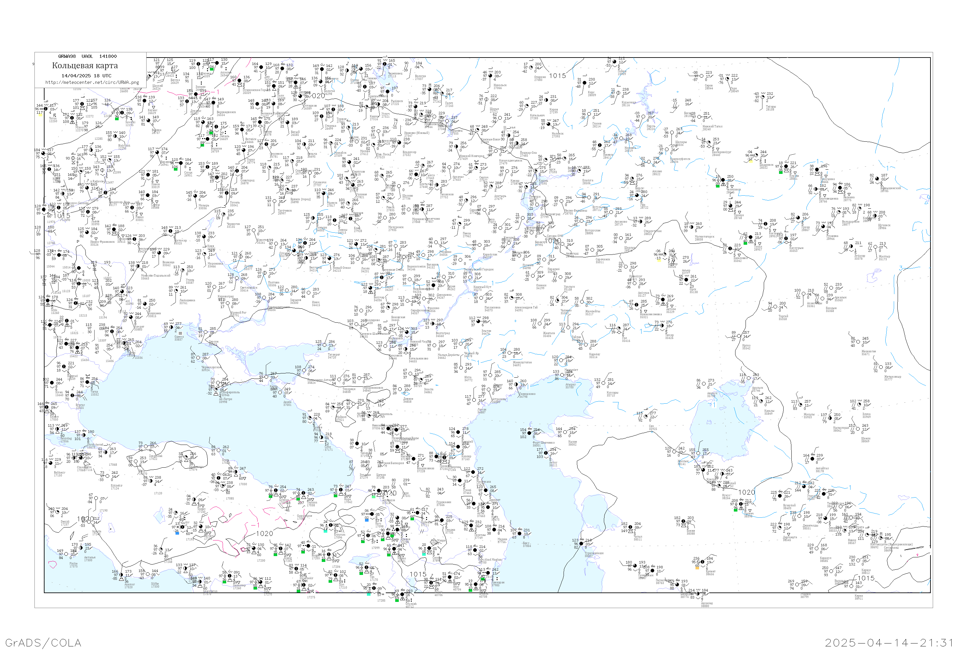Click the 1020 isobar label near Нукус
The image size is (975, 650).
(747, 492)
